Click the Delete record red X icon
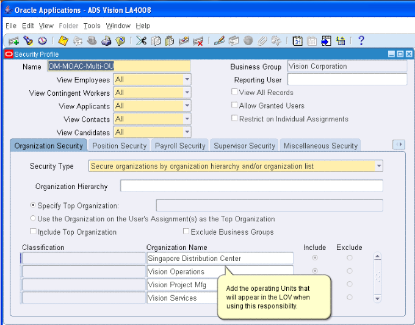Image resolution: width=415 pixels, height=325 pixels. click(198, 41)
